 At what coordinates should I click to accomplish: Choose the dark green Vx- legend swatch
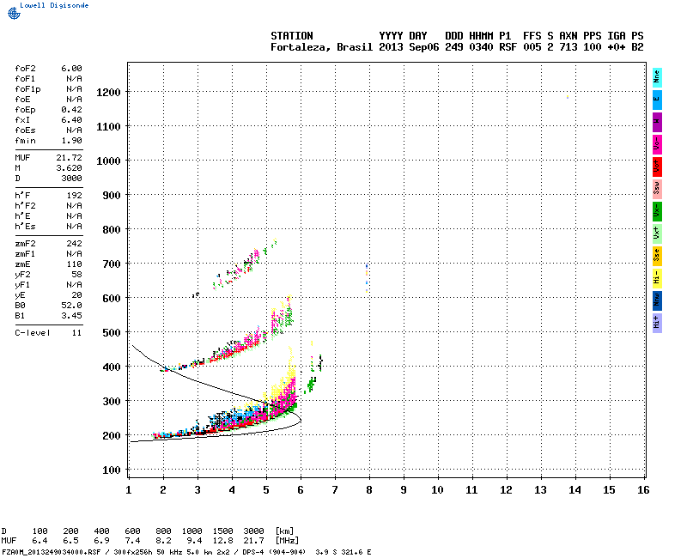pos(657,211)
